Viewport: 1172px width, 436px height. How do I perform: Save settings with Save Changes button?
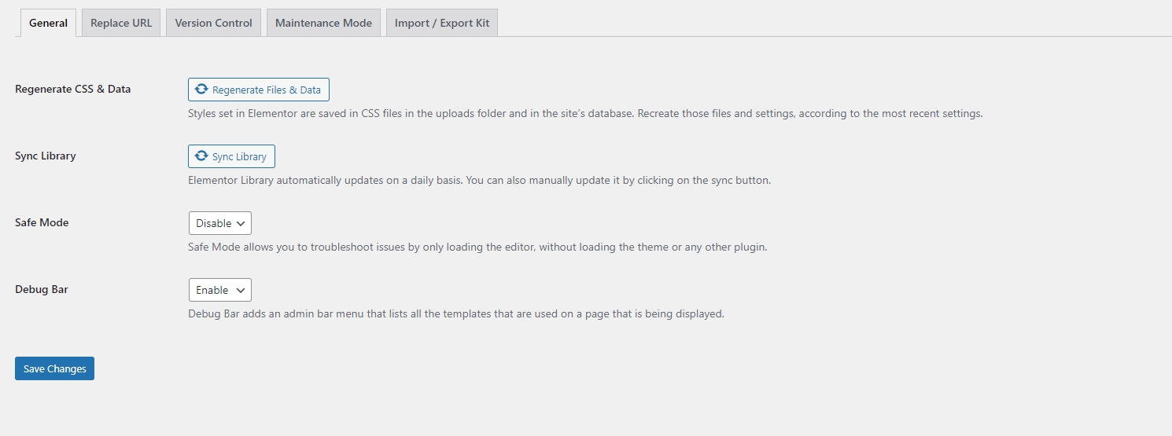[x=54, y=368]
